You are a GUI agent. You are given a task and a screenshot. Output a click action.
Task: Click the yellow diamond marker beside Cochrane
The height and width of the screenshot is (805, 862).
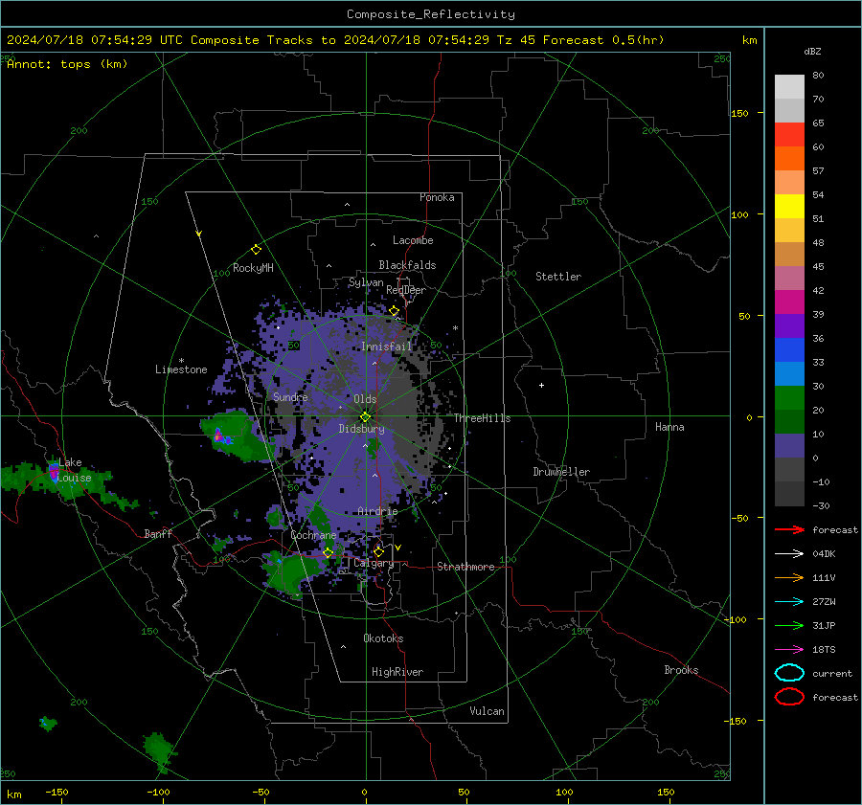click(328, 552)
